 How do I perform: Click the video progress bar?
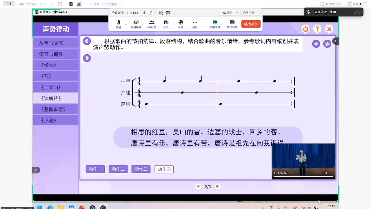(303, 176)
